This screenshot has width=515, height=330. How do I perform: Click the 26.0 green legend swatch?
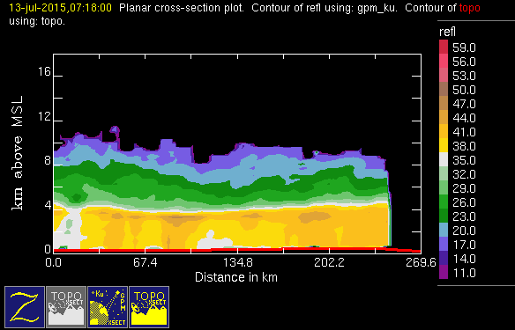coord(444,202)
